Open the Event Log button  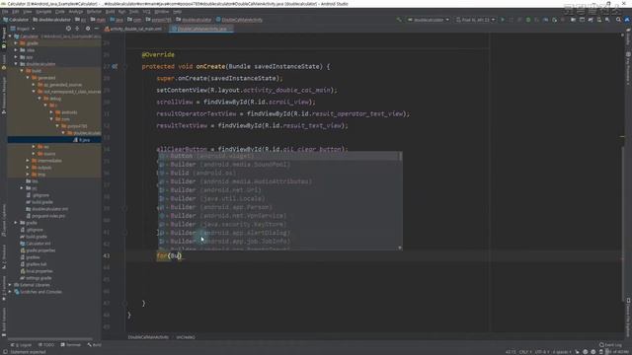click(610, 345)
